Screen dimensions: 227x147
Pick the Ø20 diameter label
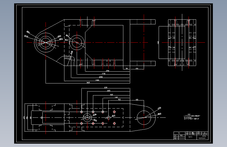pyautogui.click(x=95, y=120)
